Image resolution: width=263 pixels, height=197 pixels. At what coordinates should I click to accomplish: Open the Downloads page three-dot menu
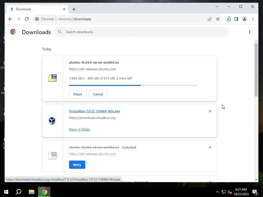(250, 32)
